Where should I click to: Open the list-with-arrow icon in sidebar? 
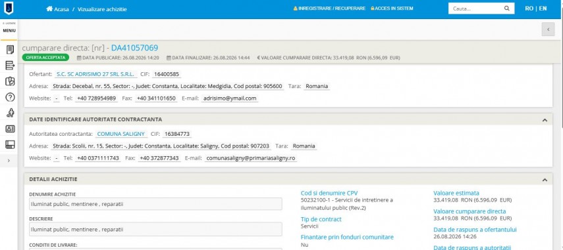[10, 65]
